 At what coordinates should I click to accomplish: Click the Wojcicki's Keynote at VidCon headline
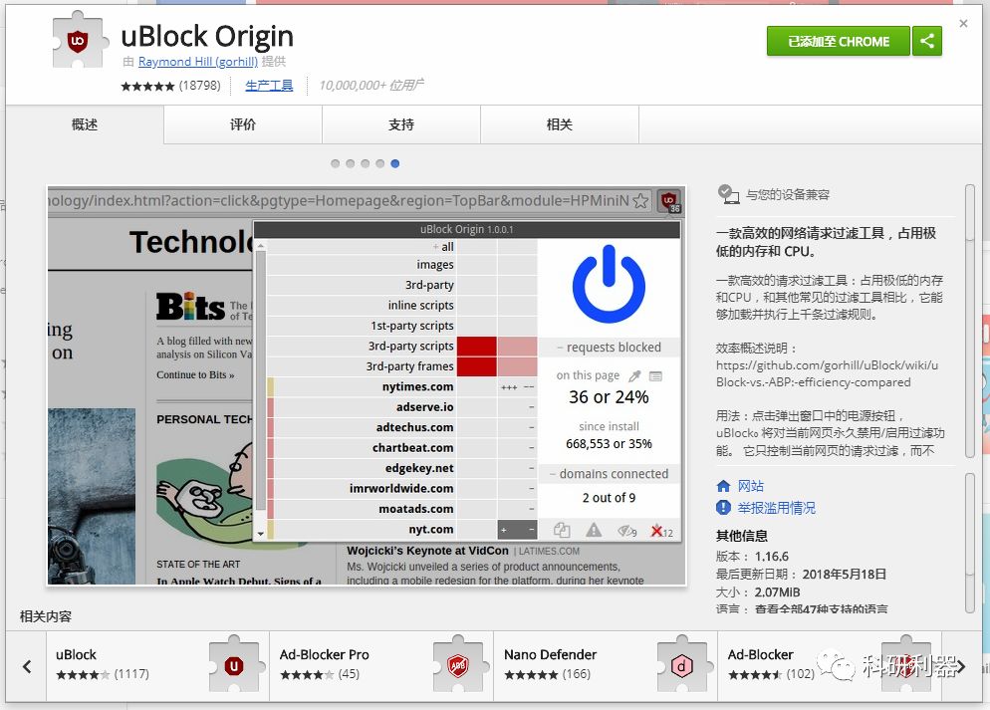point(427,551)
